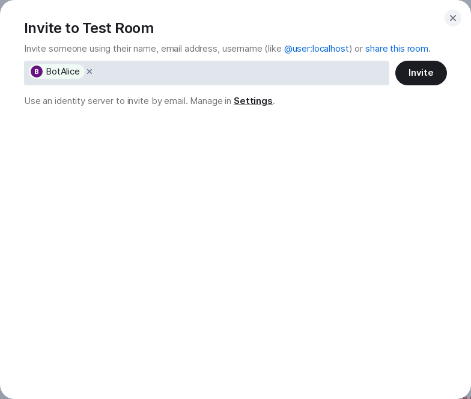
Task: Open the @user:localhost example link
Action: tap(316, 49)
